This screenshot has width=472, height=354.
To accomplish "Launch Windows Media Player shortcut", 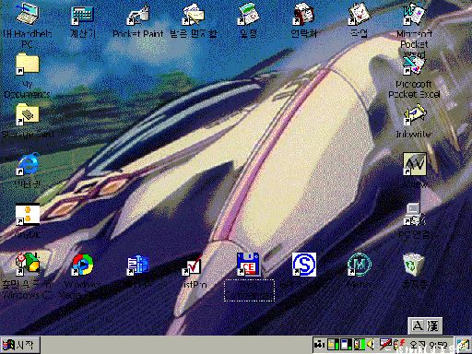I will coord(83,265).
